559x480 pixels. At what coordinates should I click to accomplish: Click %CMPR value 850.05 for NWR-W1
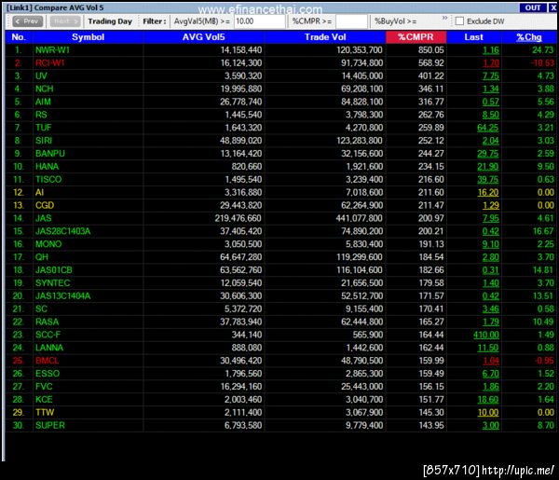tap(431, 50)
